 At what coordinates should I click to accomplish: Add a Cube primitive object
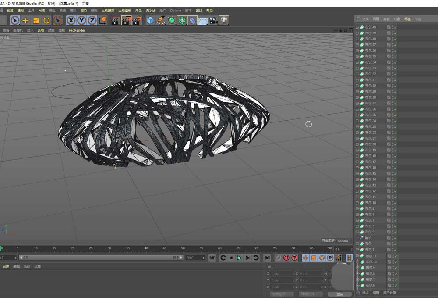[150, 21]
